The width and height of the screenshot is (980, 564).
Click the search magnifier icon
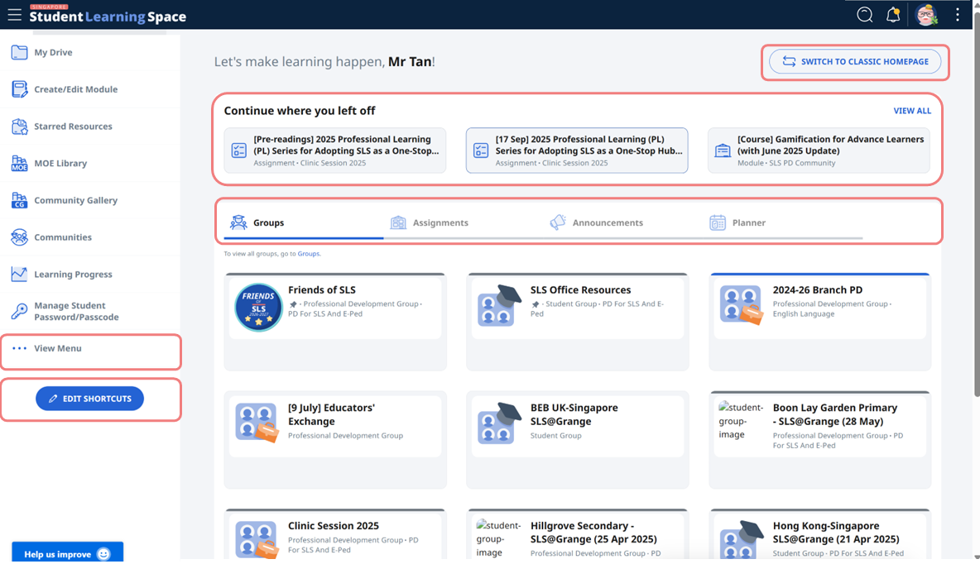[864, 15]
